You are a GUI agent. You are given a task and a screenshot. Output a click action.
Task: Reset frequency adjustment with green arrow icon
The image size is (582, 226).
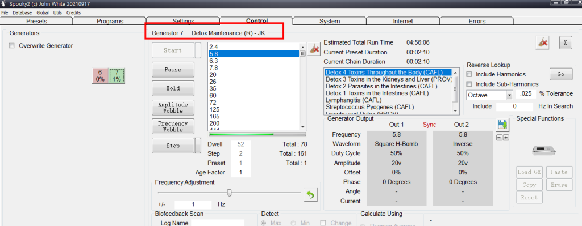[x=310, y=195]
